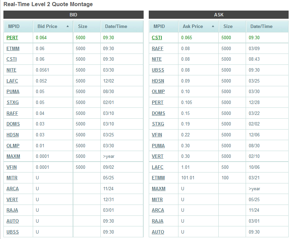Click ETMM market maker in BID table
Viewport: 290px width, 239px height.
[13, 48]
